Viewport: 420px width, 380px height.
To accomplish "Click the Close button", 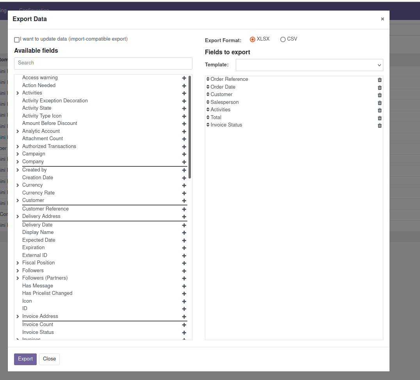I will point(49,359).
